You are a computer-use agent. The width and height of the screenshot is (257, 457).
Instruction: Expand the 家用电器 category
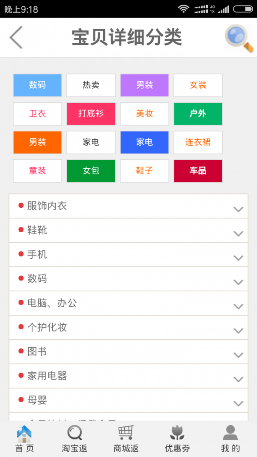pos(128,376)
